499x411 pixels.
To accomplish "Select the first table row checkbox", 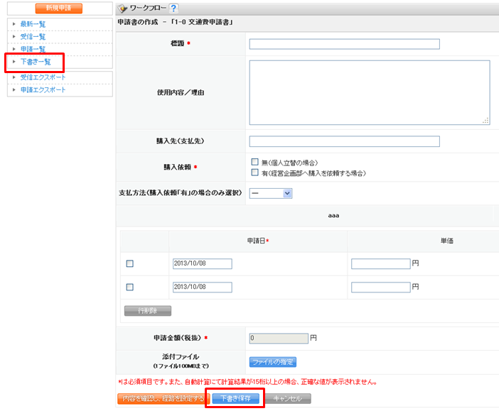I will 129,264.
